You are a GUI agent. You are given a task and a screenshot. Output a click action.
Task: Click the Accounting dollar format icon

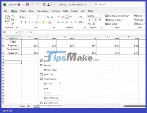pyautogui.click(x=89, y=20)
